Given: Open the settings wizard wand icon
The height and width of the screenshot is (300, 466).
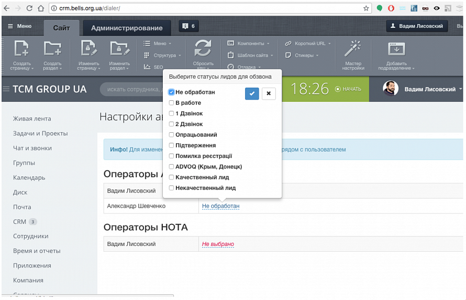Looking at the screenshot, I should [x=353, y=48].
